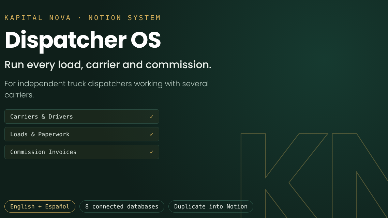Click the checkmark in Commission Invoices row

(152, 152)
